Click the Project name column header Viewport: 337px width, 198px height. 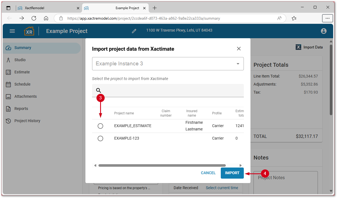click(124, 113)
